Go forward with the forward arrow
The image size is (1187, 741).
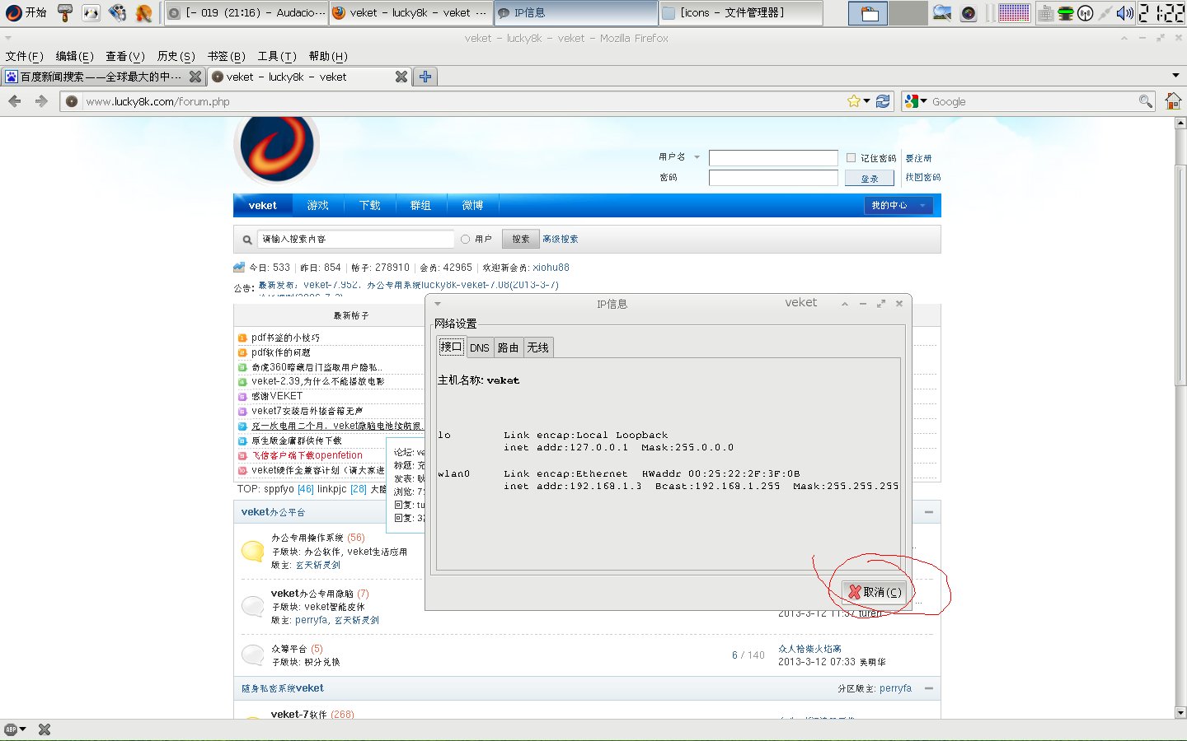click(41, 101)
